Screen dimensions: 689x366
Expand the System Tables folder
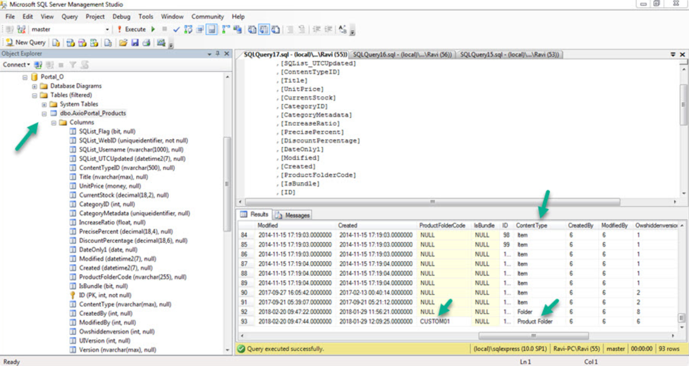click(x=45, y=105)
